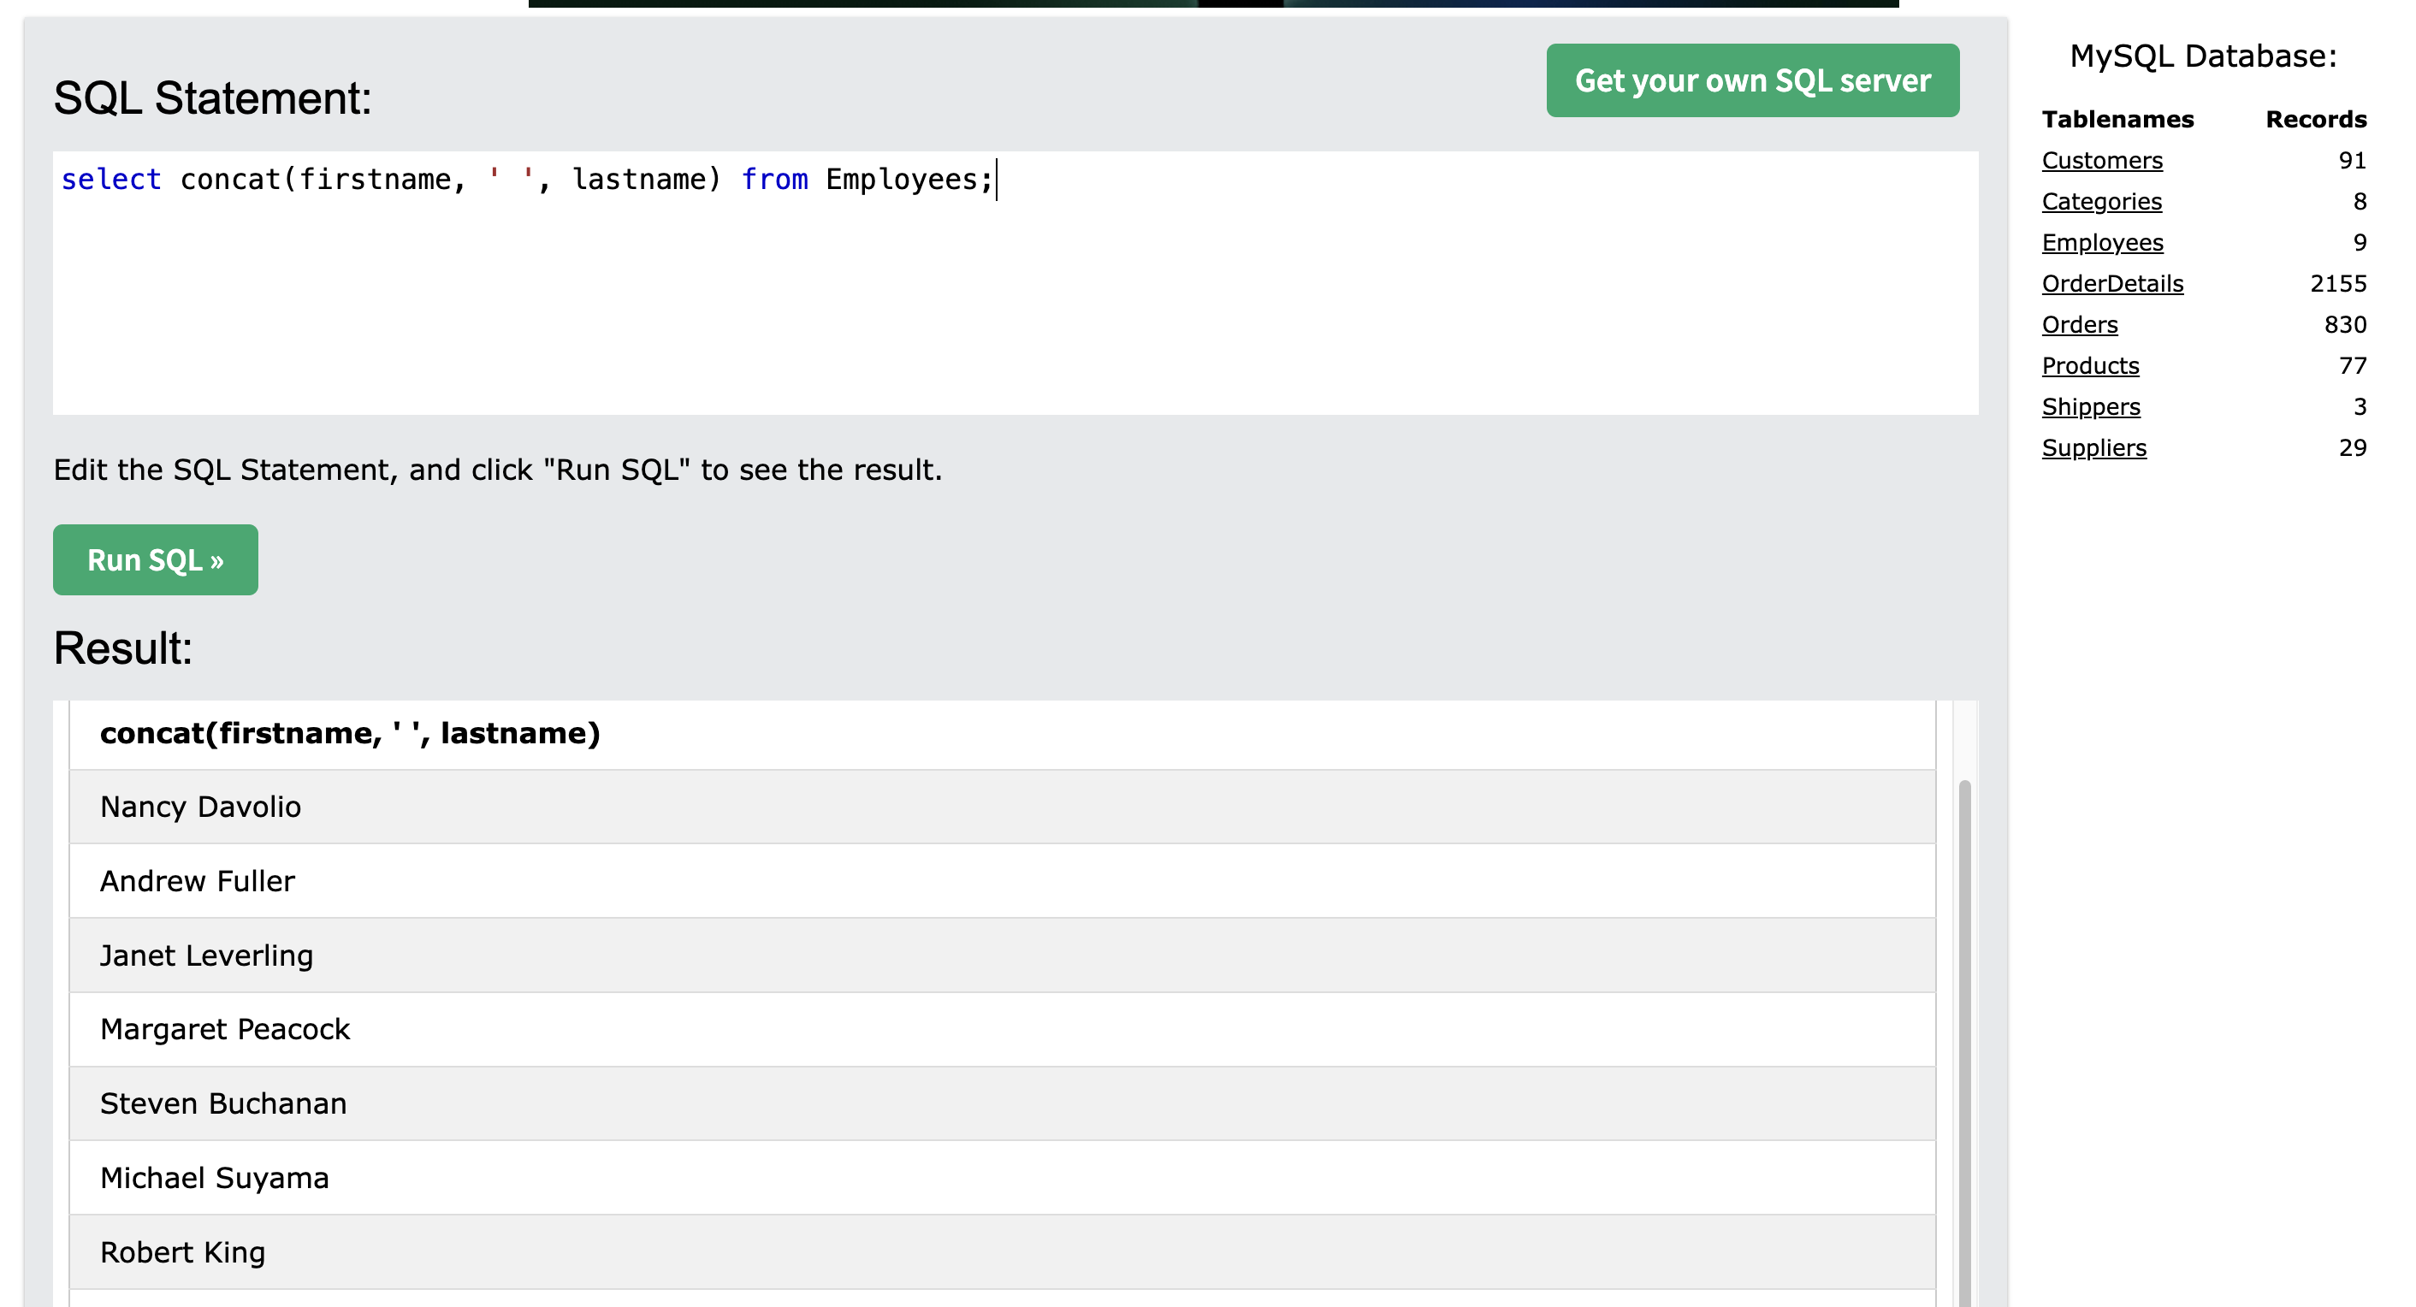The width and height of the screenshot is (2416, 1307).
Task: Click the Records column header
Action: (2316, 119)
